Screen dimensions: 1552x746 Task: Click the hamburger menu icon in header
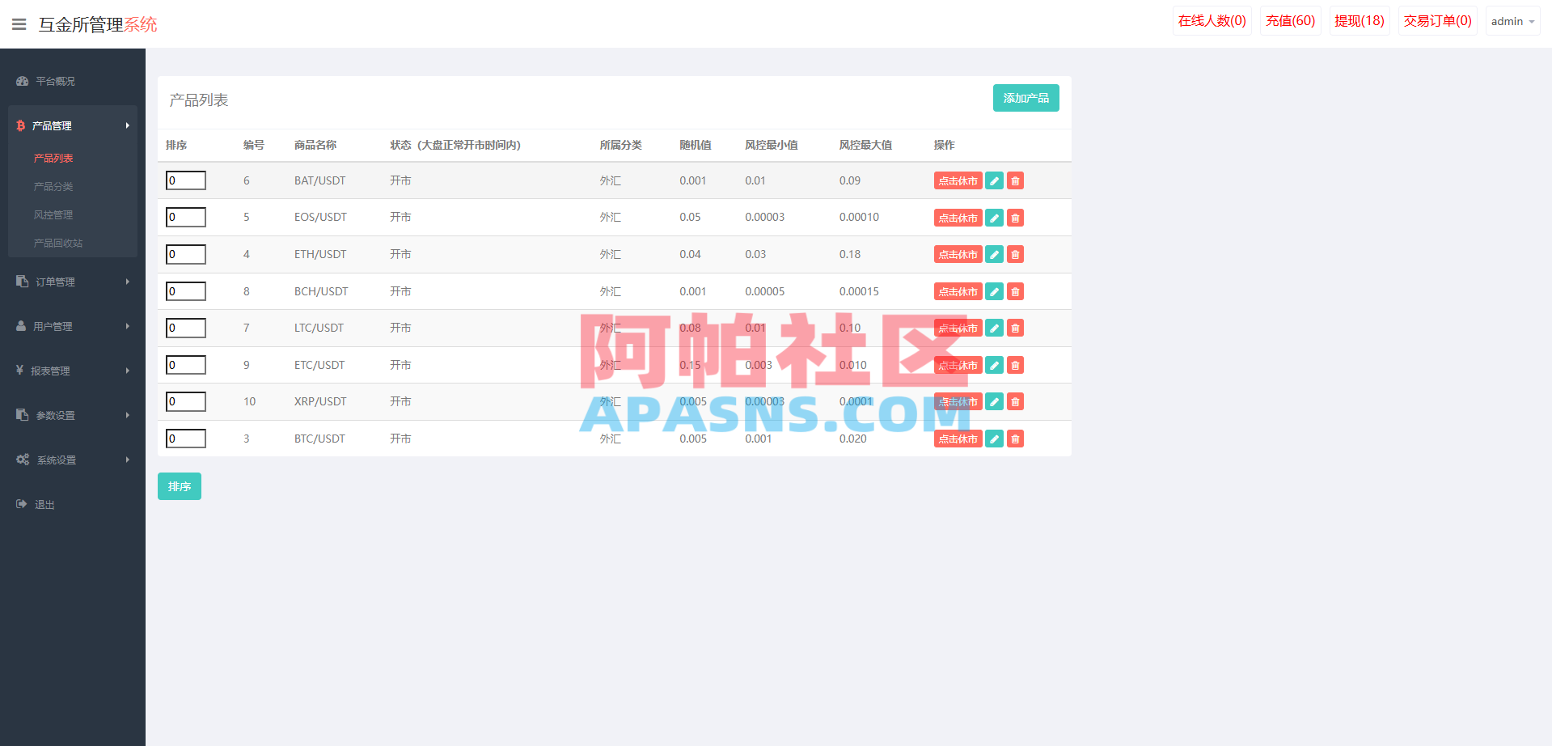pos(19,24)
